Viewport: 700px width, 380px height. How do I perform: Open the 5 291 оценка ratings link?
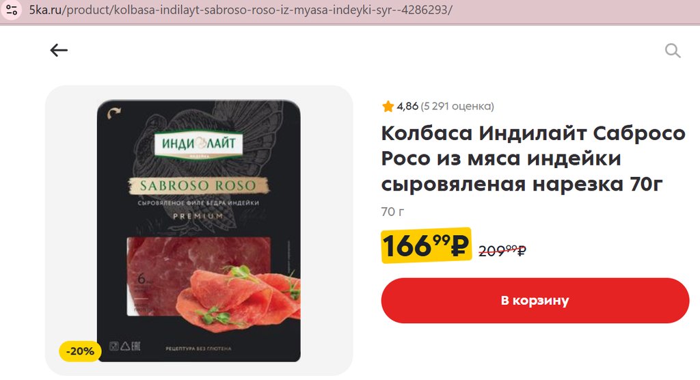pos(457,106)
